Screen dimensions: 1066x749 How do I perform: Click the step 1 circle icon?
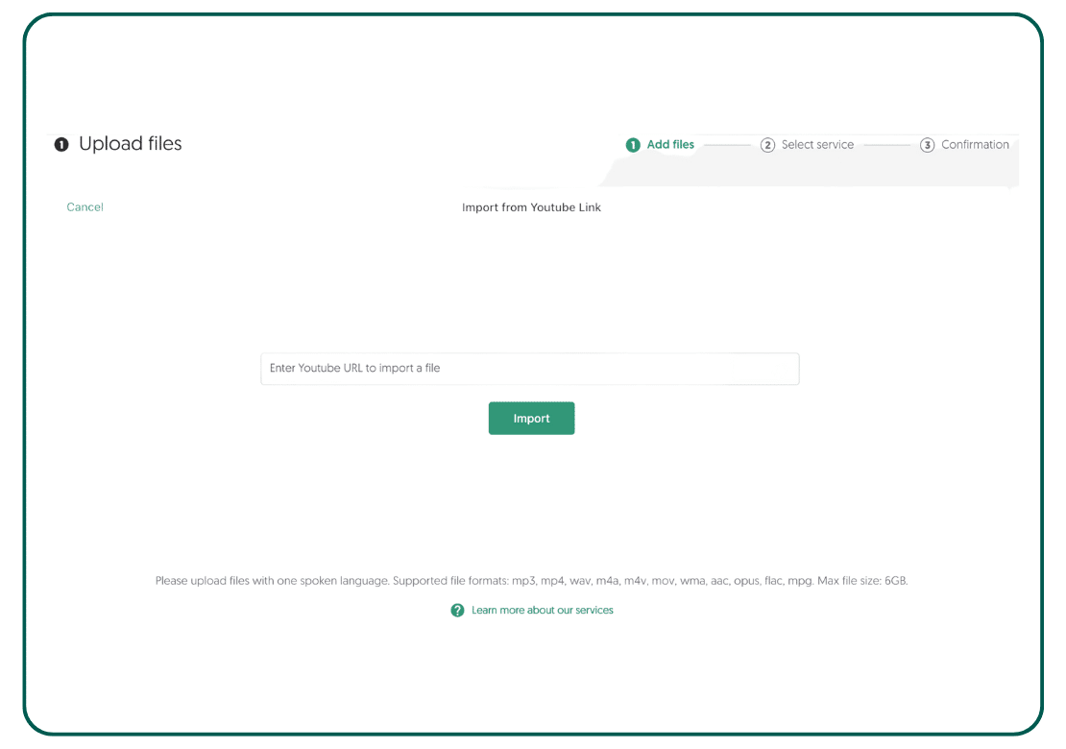[633, 145]
